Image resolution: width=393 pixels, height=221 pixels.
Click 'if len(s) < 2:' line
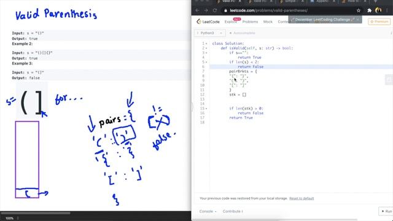[244, 62]
